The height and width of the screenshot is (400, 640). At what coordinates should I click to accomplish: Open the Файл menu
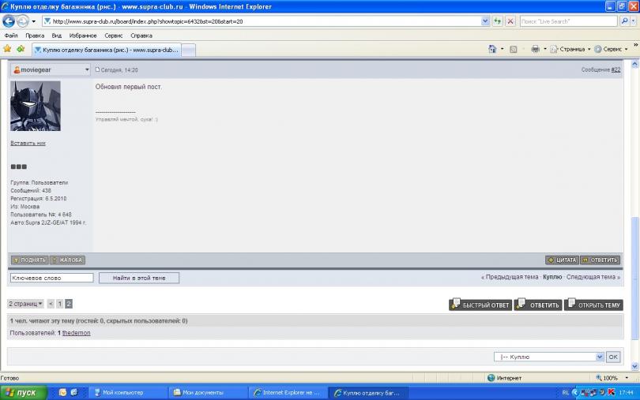11,36
